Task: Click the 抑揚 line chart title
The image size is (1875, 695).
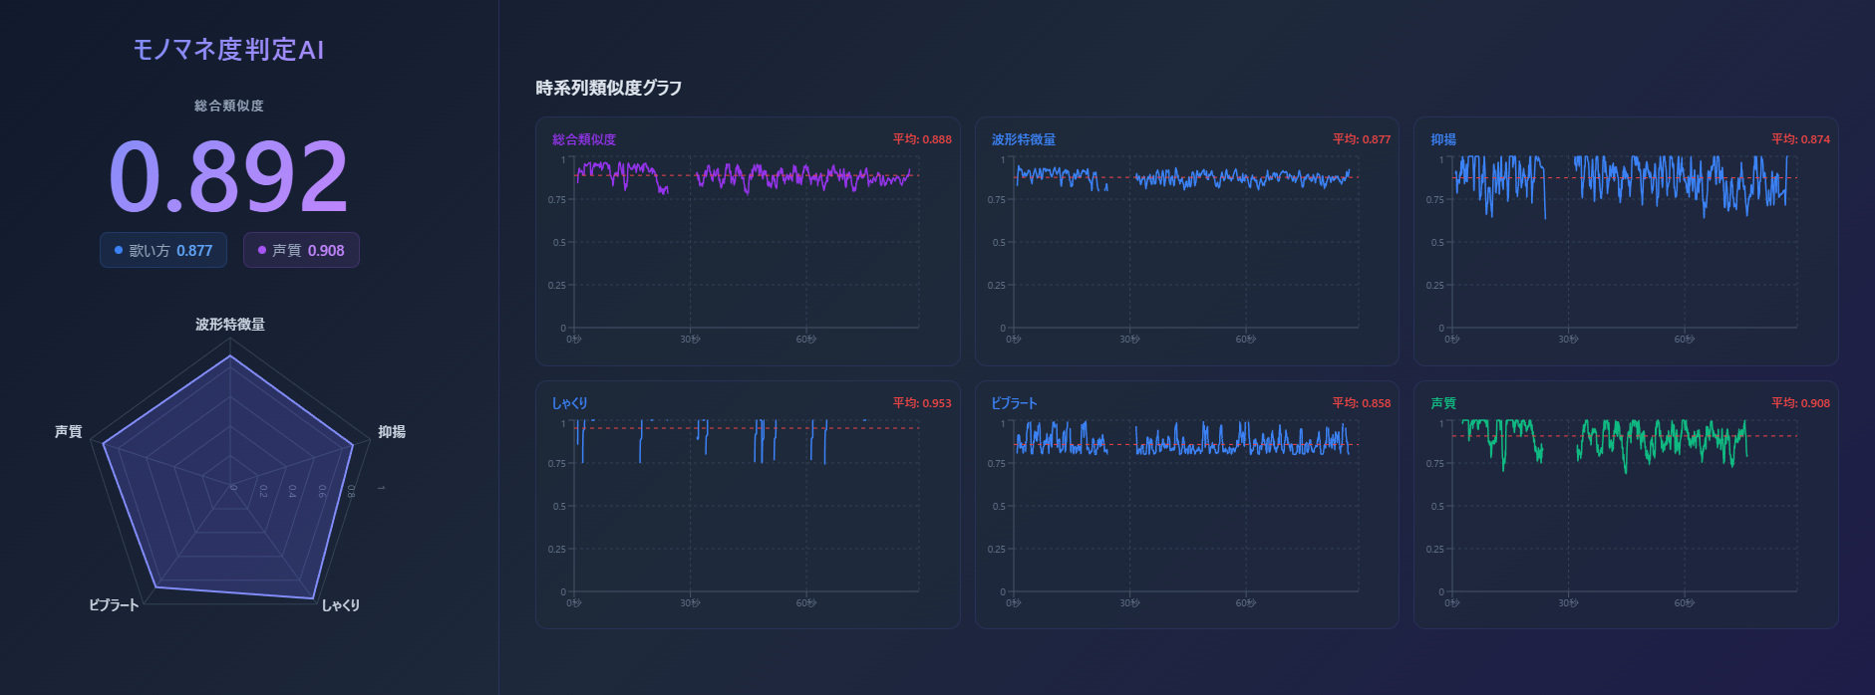Action: click(1442, 139)
